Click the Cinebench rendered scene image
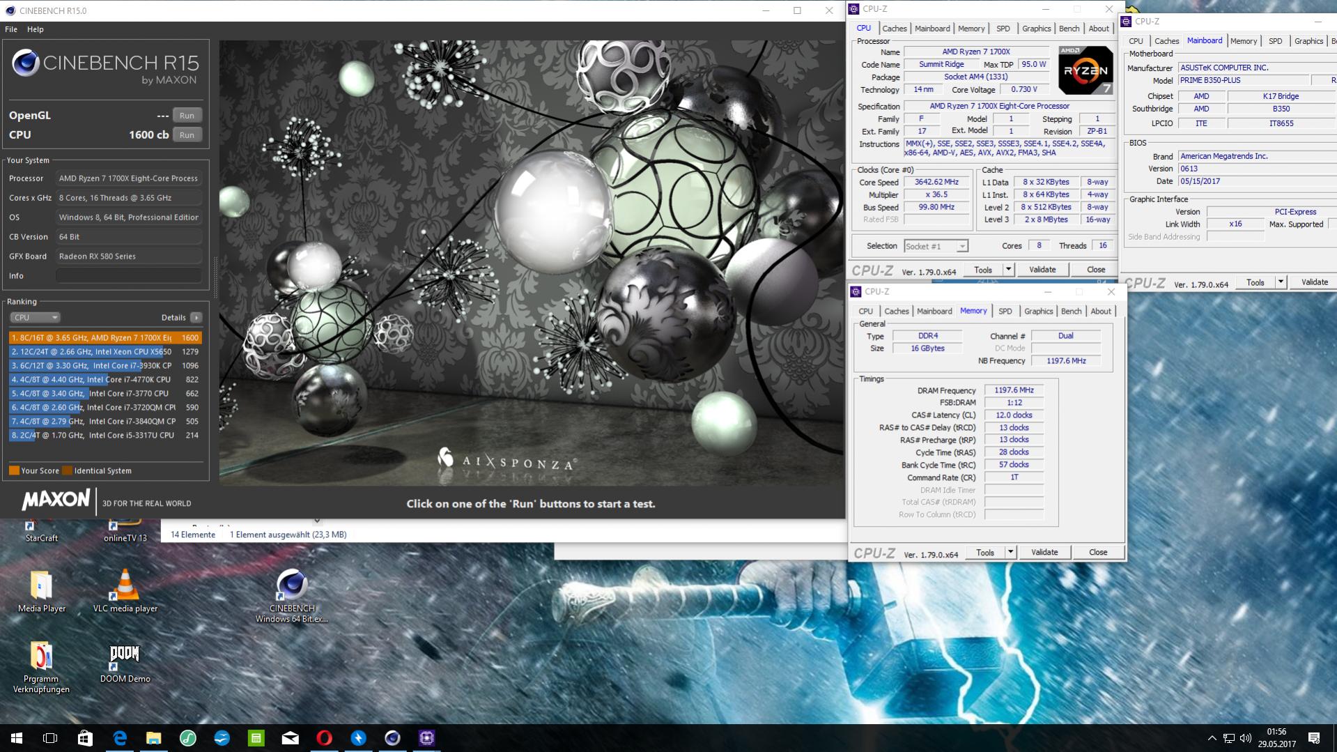The image size is (1337, 752). [532, 263]
